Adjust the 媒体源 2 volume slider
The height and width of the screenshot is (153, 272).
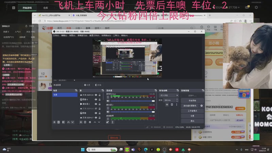[x=133, y=112]
